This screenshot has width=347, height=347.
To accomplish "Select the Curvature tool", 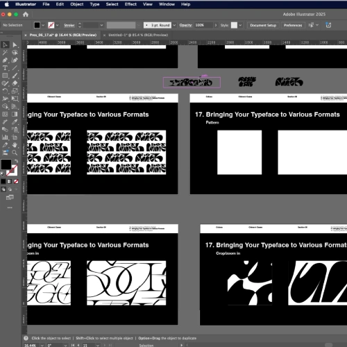I will pyautogui.click(x=15, y=60).
